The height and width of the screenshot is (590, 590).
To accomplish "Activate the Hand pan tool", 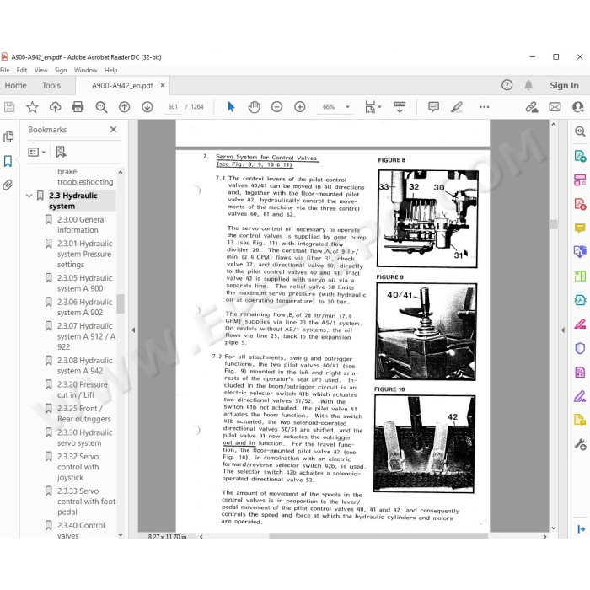I will pos(254,107).
